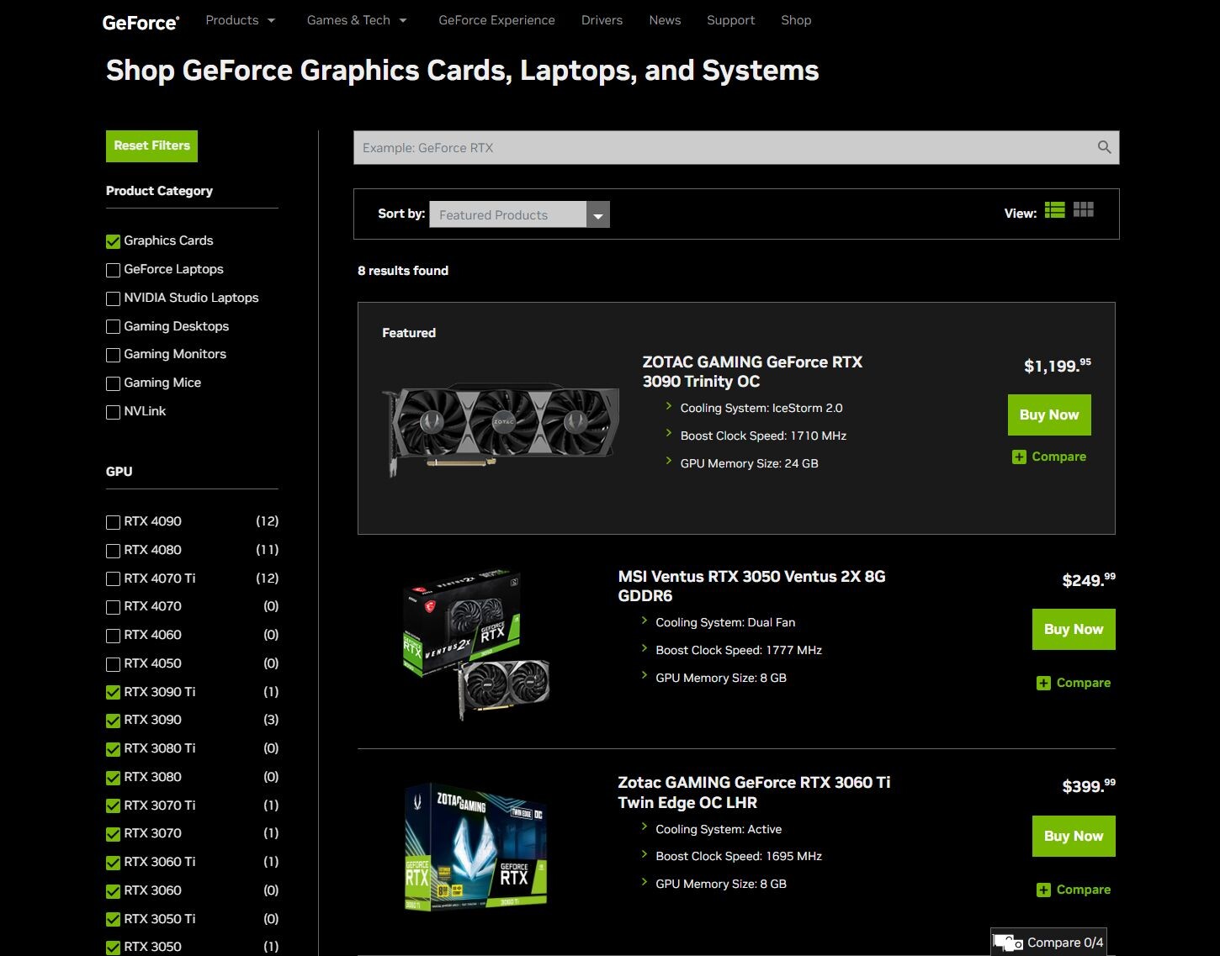Check the Gaming Monitors category
Screen dimensions: 1220x956
point(113,355)
